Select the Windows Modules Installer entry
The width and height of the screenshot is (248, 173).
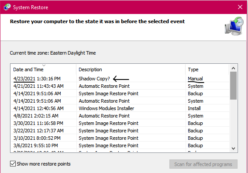pyautogui.click(x=120, y=108)
